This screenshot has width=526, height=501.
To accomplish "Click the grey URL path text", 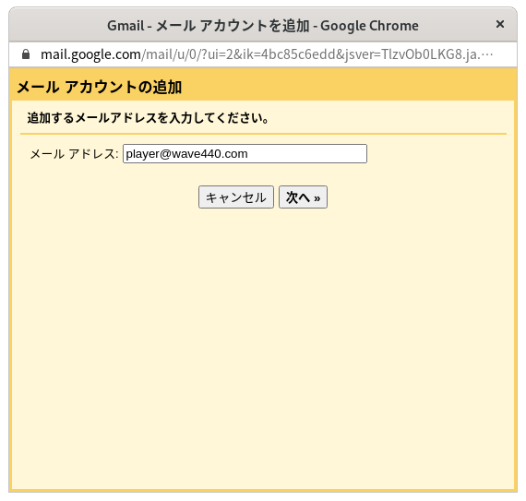I will (x=310, y=54).
